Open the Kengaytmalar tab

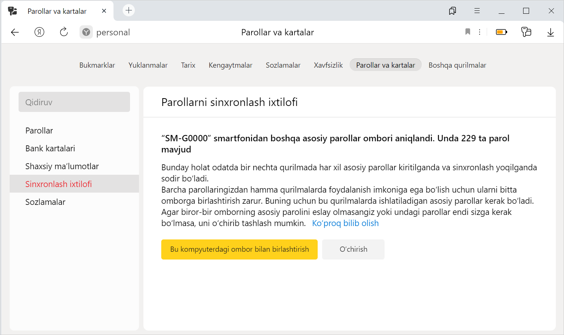tap(230, 65)
